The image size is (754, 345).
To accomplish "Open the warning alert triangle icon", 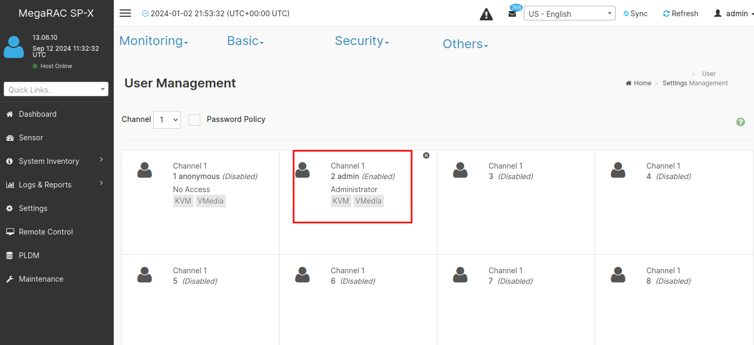I will [486, 14].
